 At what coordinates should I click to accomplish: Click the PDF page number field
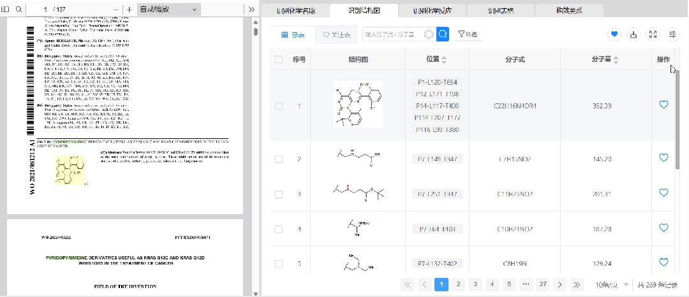(x=38, y=9)
